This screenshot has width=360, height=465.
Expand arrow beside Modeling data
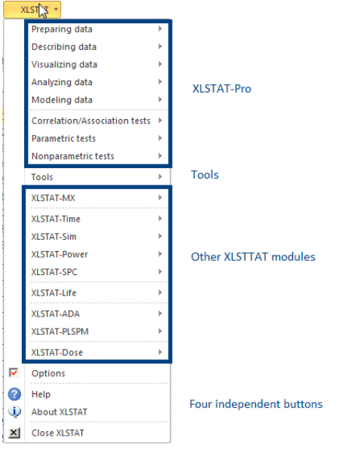click(160, 99)
